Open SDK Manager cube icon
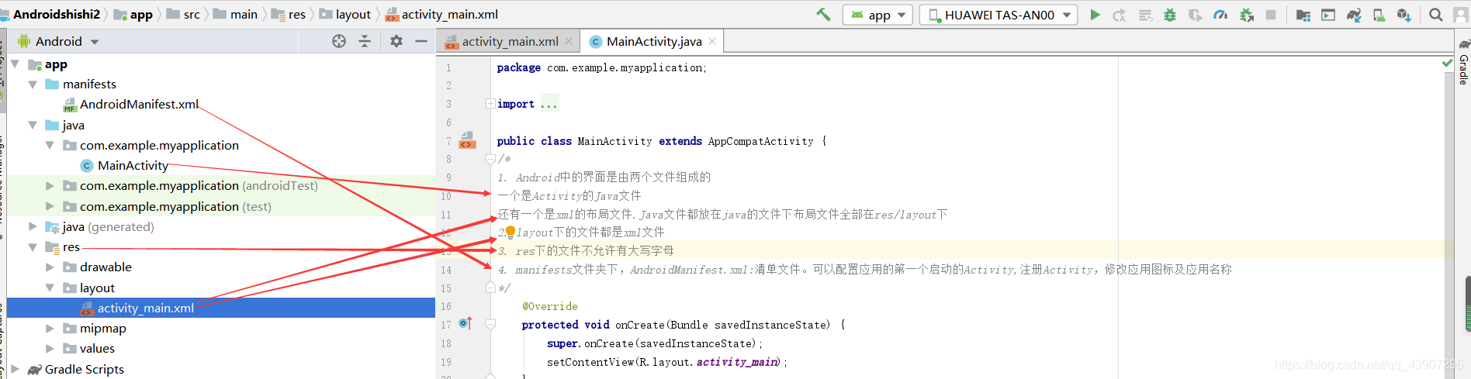1471x379 pixels. coord(1404,15)
